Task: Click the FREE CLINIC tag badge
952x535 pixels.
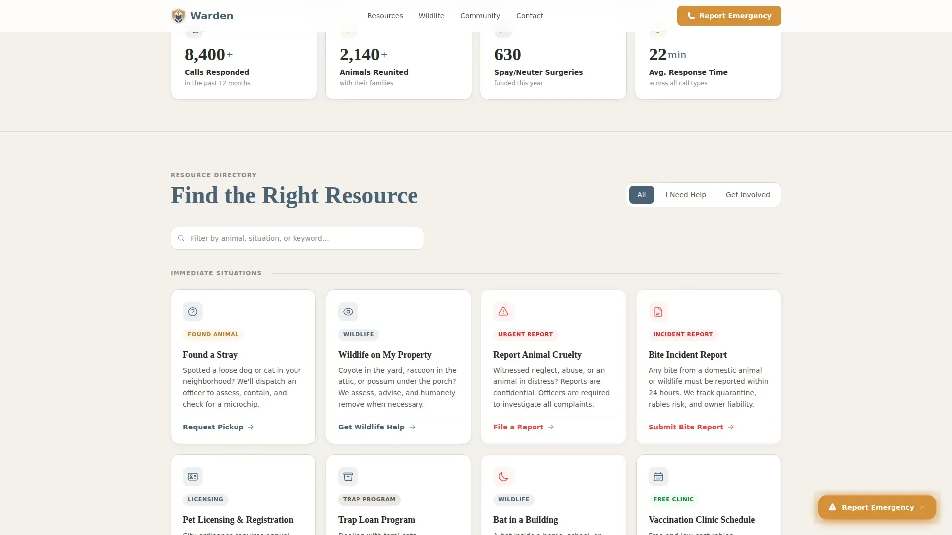Action: 673,499
